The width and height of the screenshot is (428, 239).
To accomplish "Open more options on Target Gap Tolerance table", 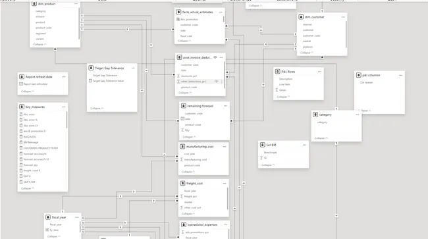I will 133,68.
